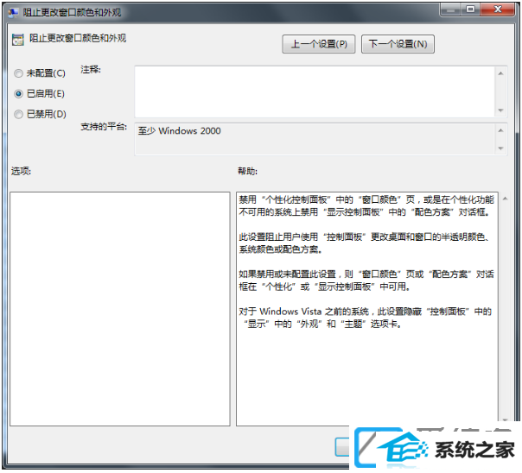Minimize the policy settings window
This screenshot has height=473, width=522.
click(451, 9)
